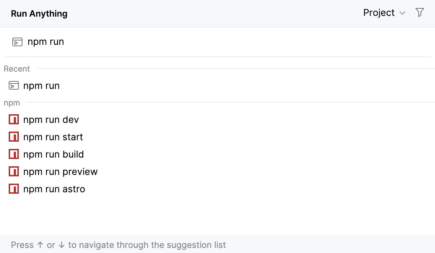Run 'npm run astro' from the list

(x=54, y=189)
